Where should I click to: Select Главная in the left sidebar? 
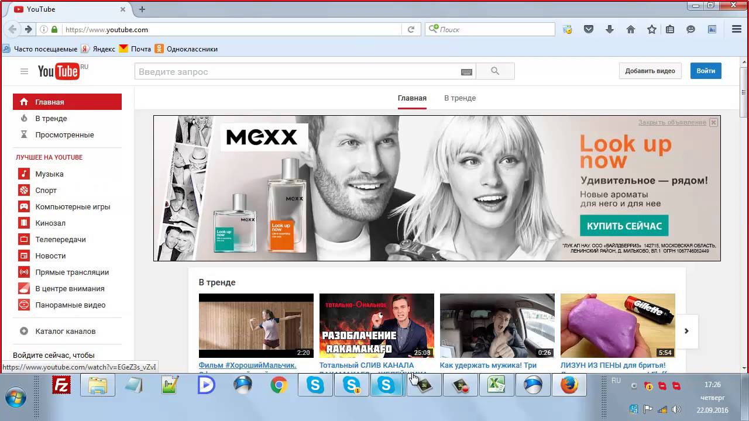pos(67,102)
